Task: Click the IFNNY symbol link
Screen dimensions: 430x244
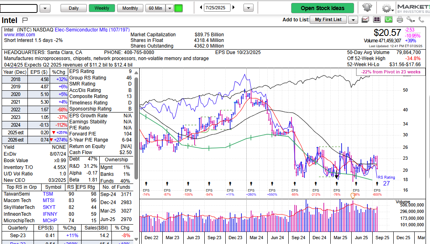Action: tap(50, 214)
